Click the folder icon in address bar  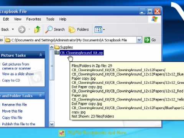8,40
